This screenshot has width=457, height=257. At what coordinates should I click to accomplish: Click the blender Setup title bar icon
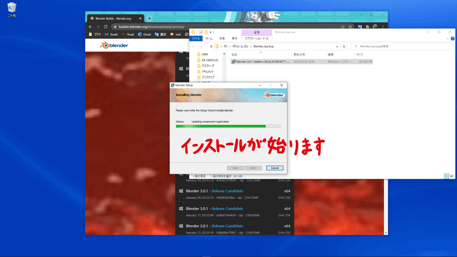tap(173, 85)
